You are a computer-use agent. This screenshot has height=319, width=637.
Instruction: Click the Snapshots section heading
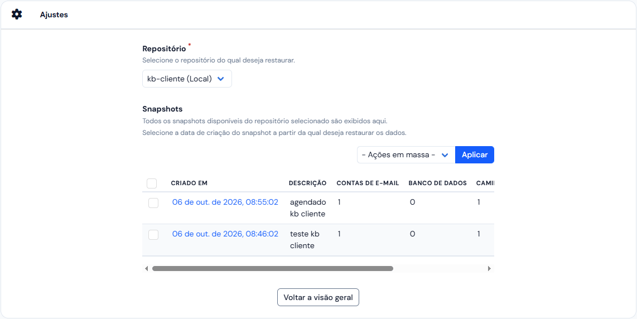pyautogui.click(x=162, y=109)
